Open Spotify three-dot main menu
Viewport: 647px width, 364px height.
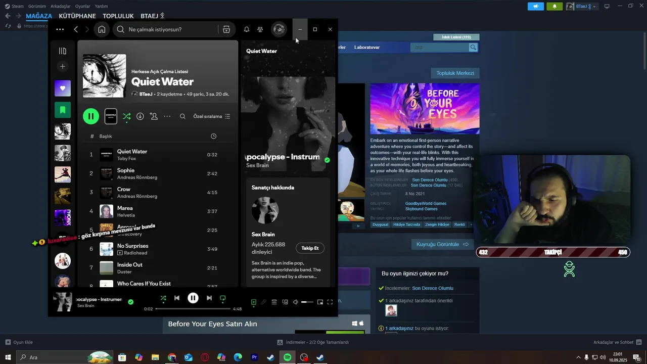click(x=60, y=29)
